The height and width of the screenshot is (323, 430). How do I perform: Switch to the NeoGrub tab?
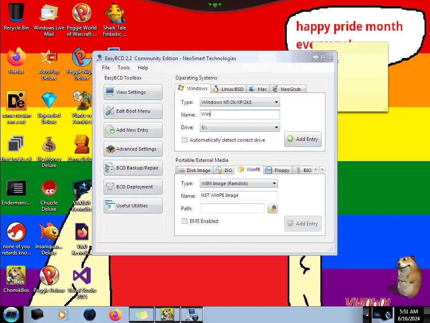288,89
